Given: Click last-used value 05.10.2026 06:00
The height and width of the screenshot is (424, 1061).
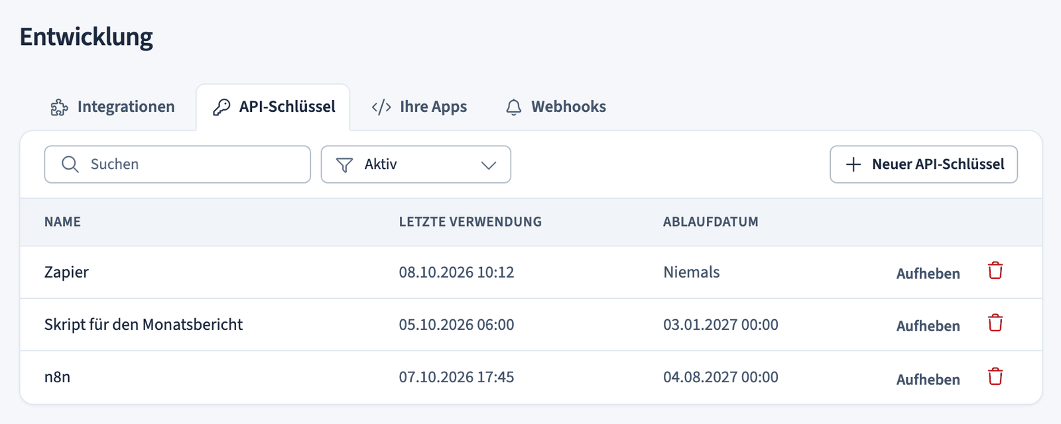Looking at the screenshot, I should point(456,325).
